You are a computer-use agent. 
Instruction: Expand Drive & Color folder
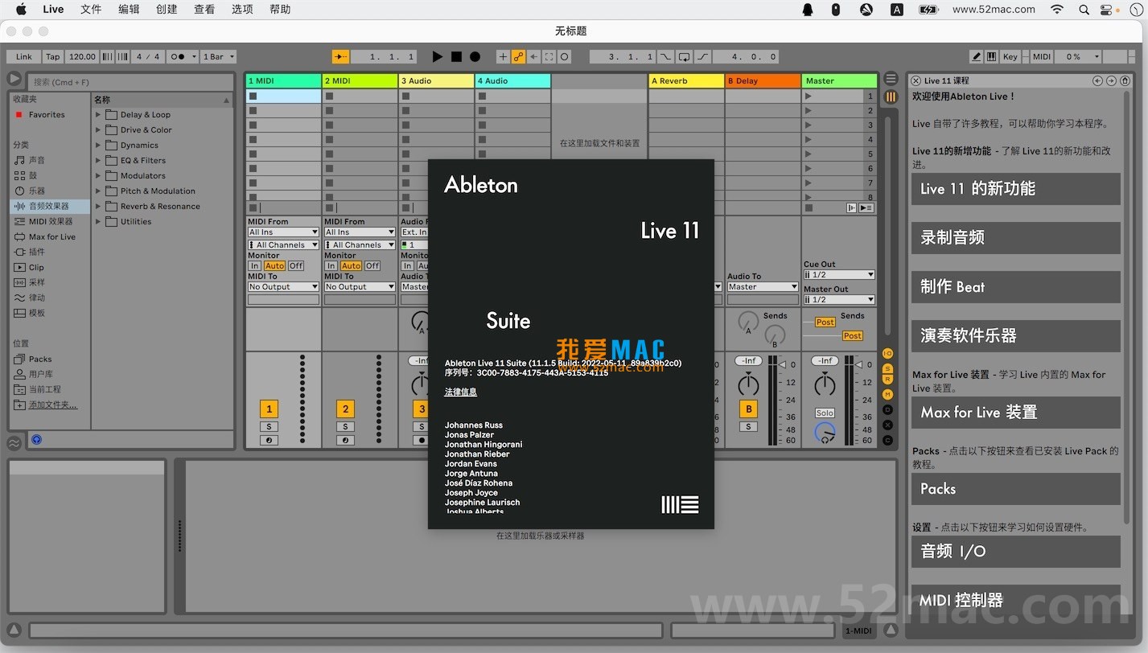98,130
